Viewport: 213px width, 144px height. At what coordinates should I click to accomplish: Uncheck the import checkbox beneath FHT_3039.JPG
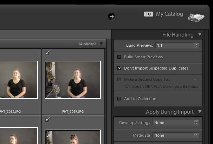(47, 120)
